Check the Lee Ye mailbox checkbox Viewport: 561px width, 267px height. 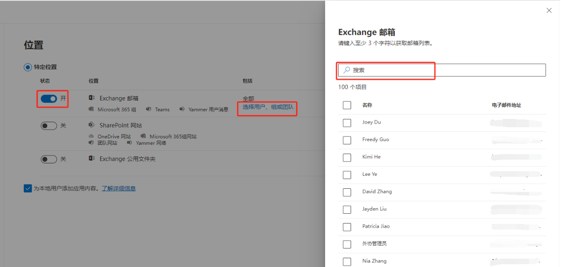(347, 174)
